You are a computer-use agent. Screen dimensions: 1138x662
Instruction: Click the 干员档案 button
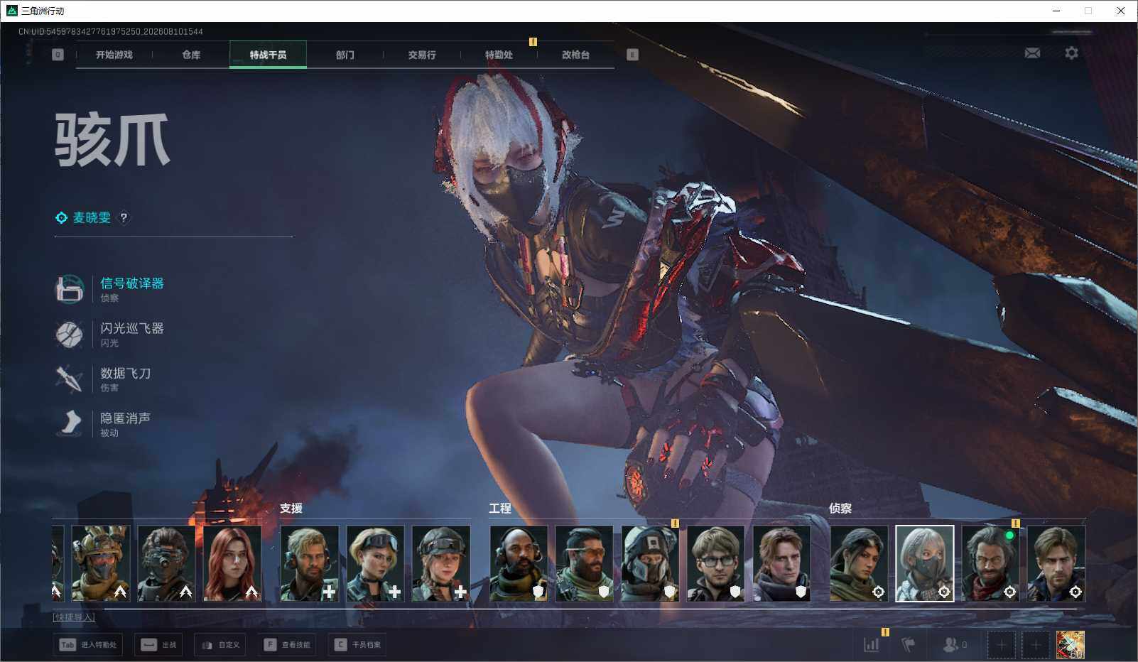point(357,645)
